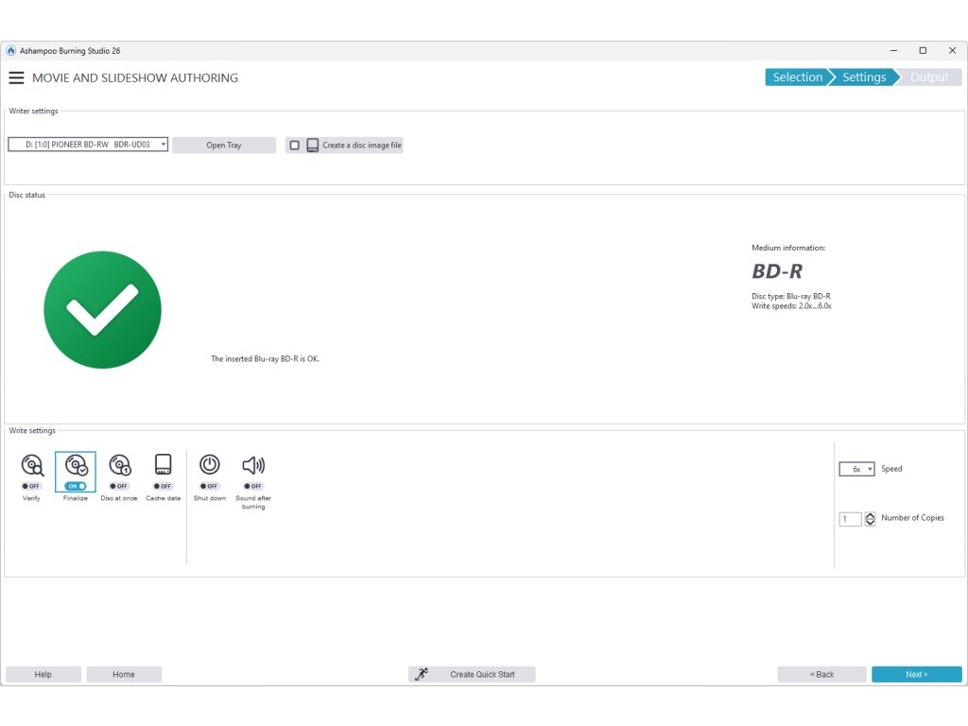This screenshot has width=968, height=726.
Task: Click the Disc at once icon
Action: click(119, 465)
